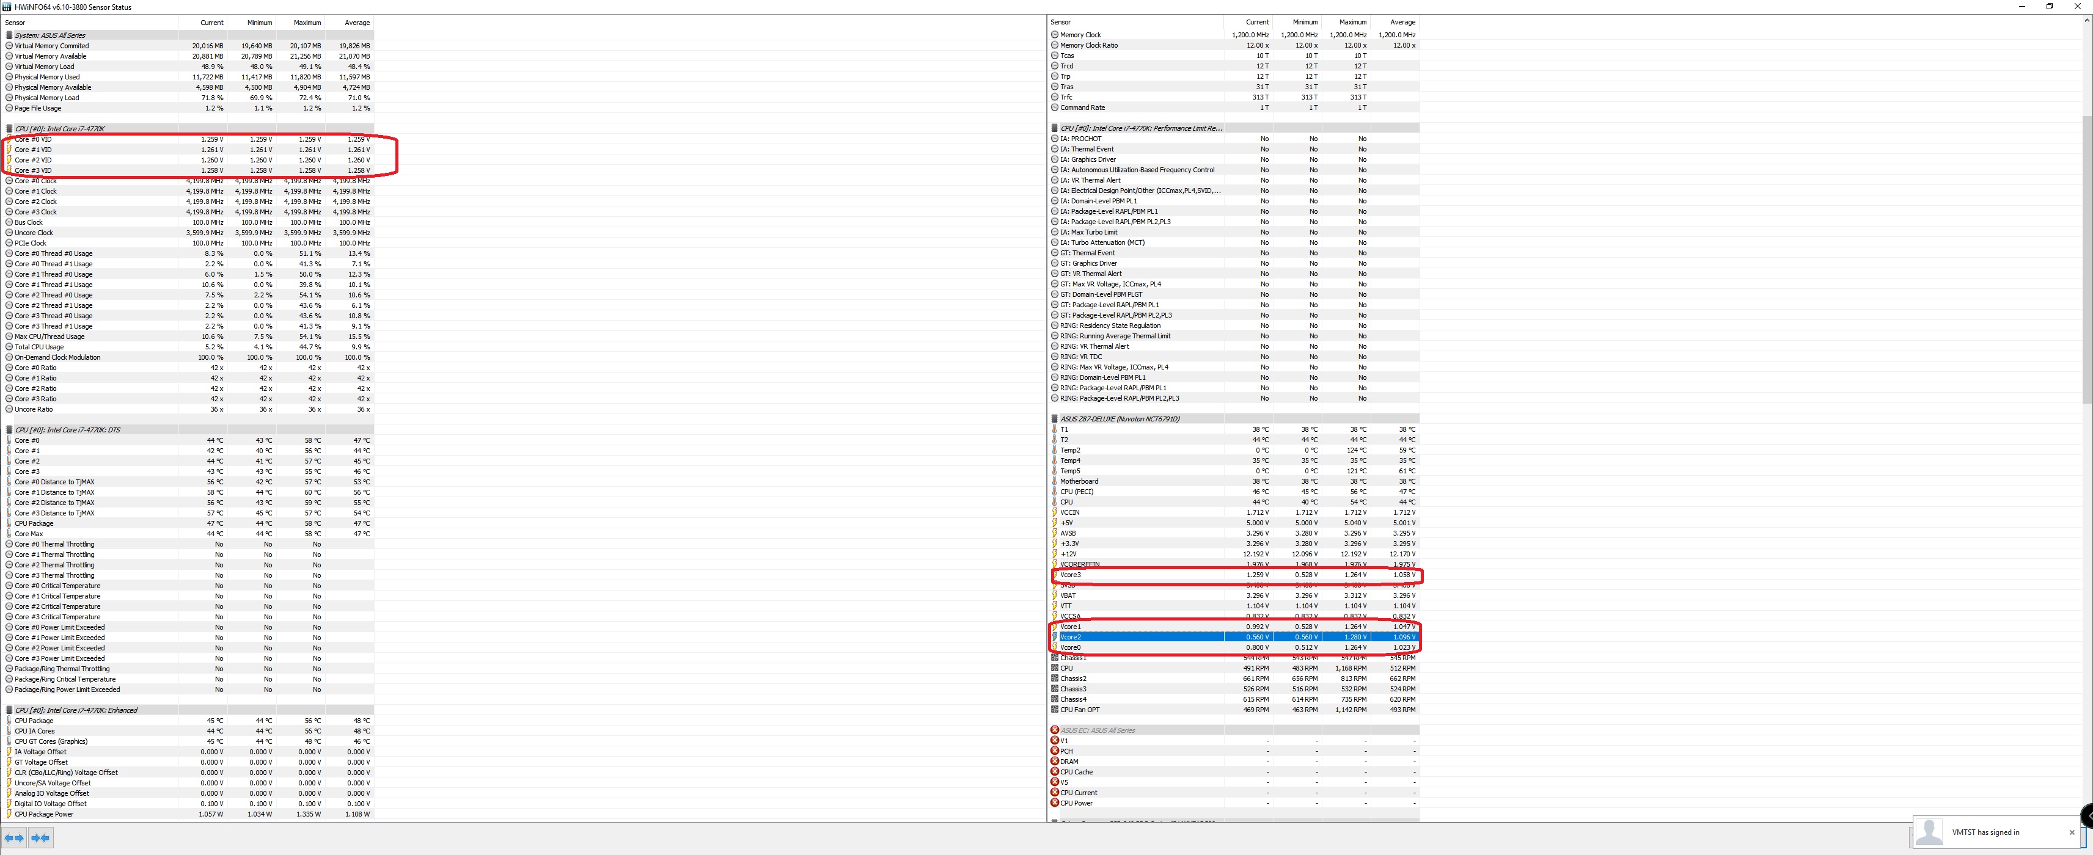The width and height of the screenshot is (2093, 855).
Task: Click the Average column header in right panel
Action: [1402, 22]
